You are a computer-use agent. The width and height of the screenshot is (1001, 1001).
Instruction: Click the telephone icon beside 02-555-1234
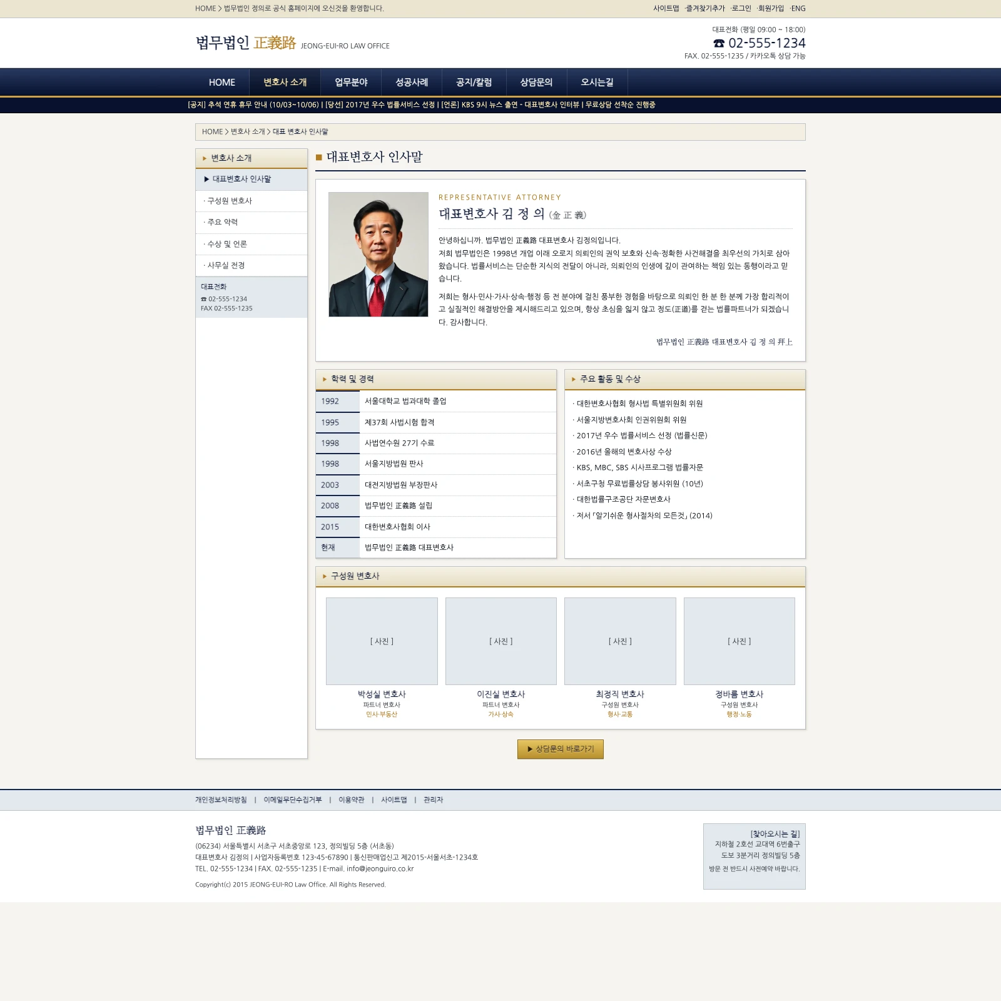click(x=719, y=43)
